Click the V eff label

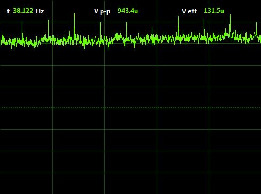(x=189, y=11)
